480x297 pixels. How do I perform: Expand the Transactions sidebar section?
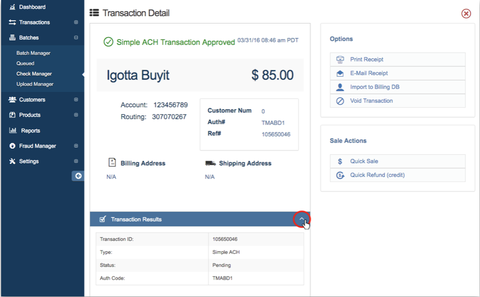tap(76, 22)
